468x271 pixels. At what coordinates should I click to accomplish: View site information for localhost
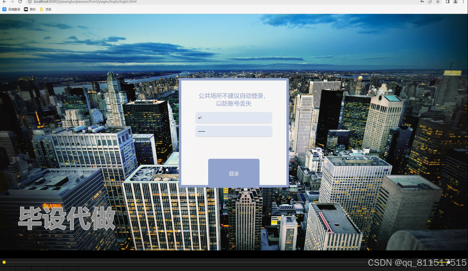30,2
